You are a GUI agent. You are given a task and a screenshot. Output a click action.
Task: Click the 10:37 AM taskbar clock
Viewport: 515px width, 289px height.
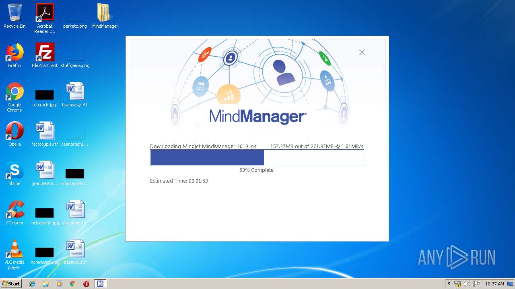click(494, 284)
